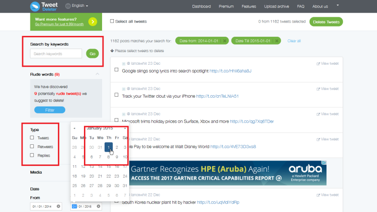Click the Delete Tweets button
The image size is (377, 212).
click(326, 22)
